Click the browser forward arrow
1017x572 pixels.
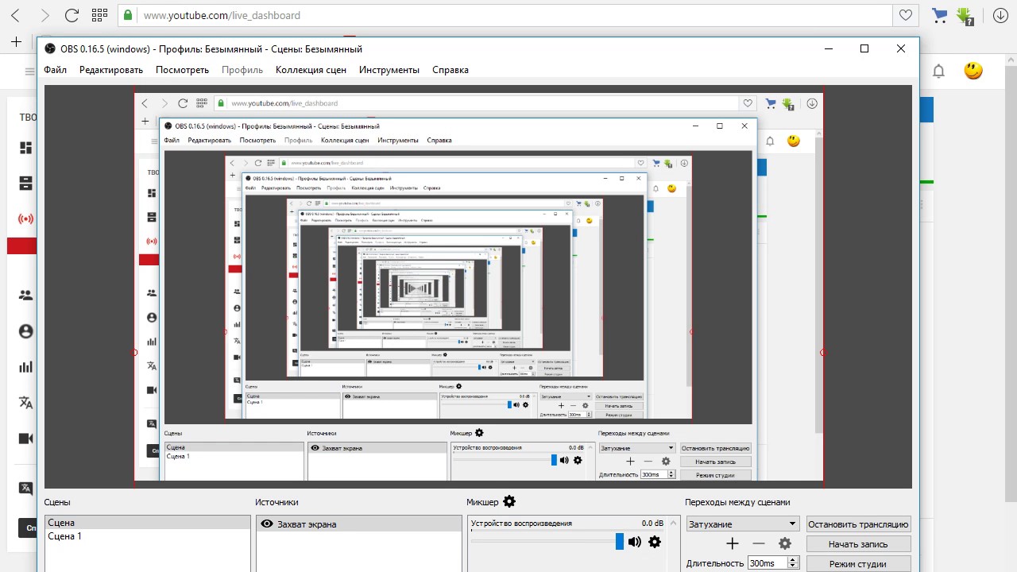44,15
